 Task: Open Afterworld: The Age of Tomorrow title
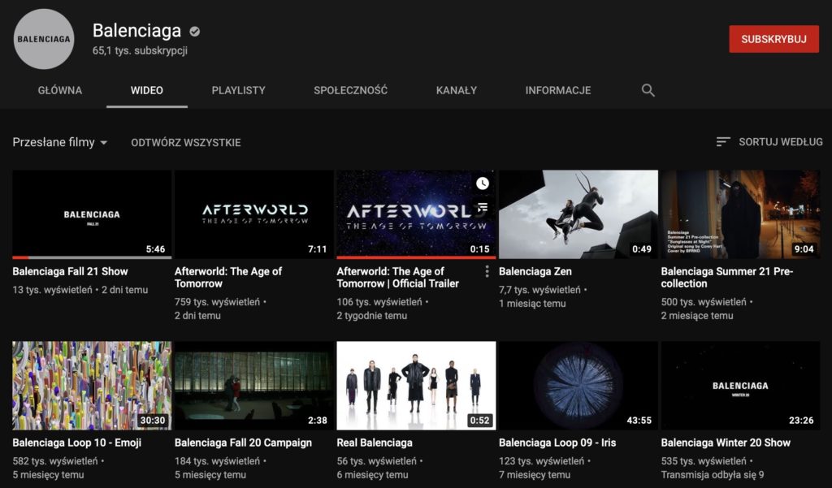point(228,278)
